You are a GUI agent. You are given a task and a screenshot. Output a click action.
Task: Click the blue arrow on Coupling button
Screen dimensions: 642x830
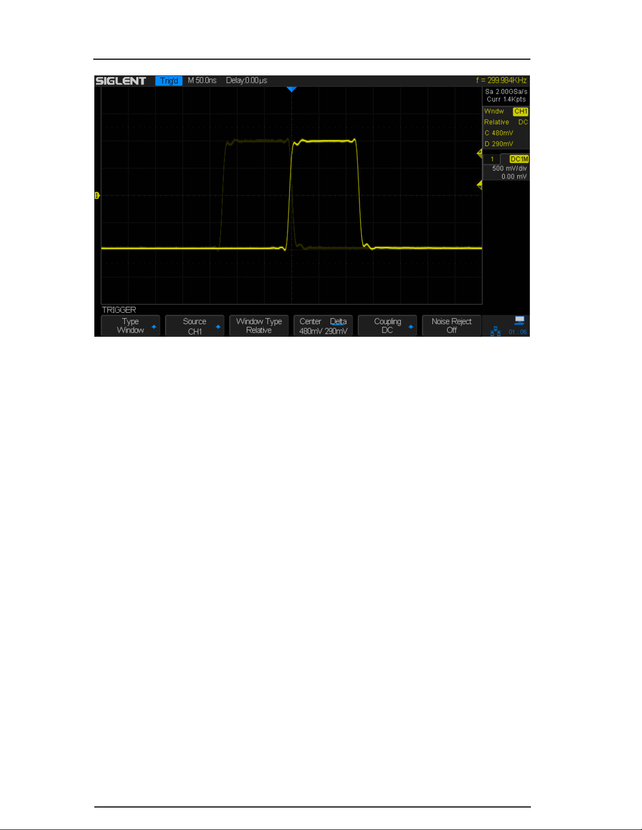tap(410, 326)
